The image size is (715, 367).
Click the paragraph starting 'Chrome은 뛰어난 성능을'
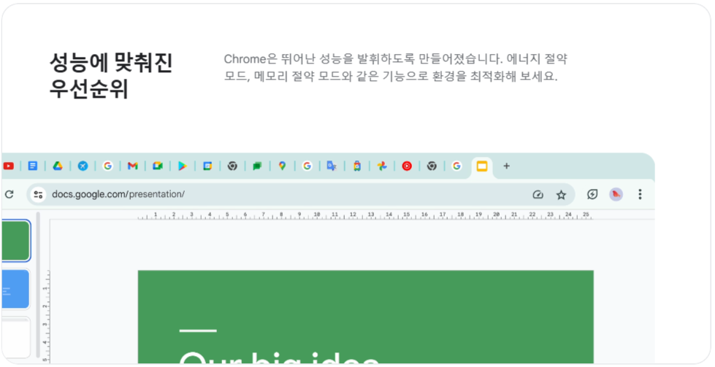[395, 67]
